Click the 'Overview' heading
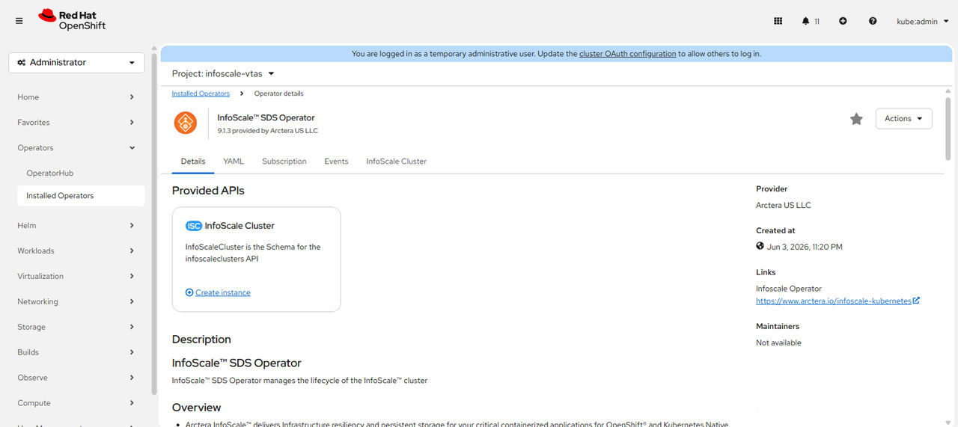958x427 pixels. [196, 408]
